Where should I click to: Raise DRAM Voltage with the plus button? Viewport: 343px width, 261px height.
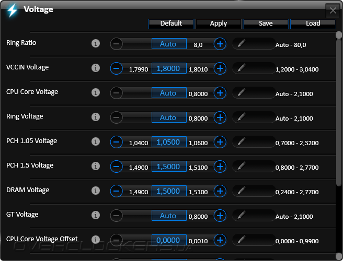pos(220,191)
